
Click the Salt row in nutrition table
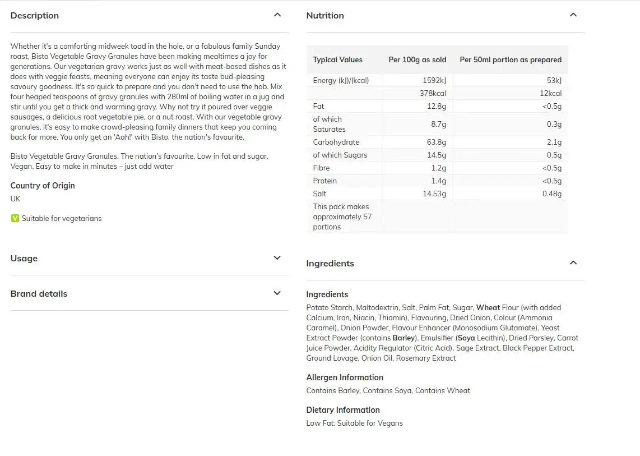[320, 194]
